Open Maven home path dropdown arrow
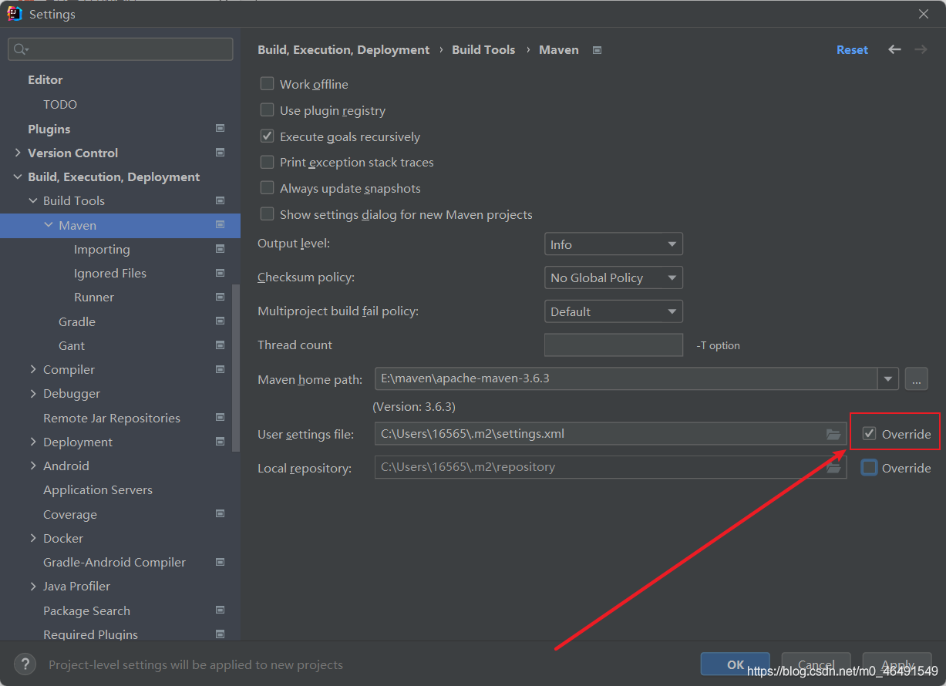 (x=888, y=378)
